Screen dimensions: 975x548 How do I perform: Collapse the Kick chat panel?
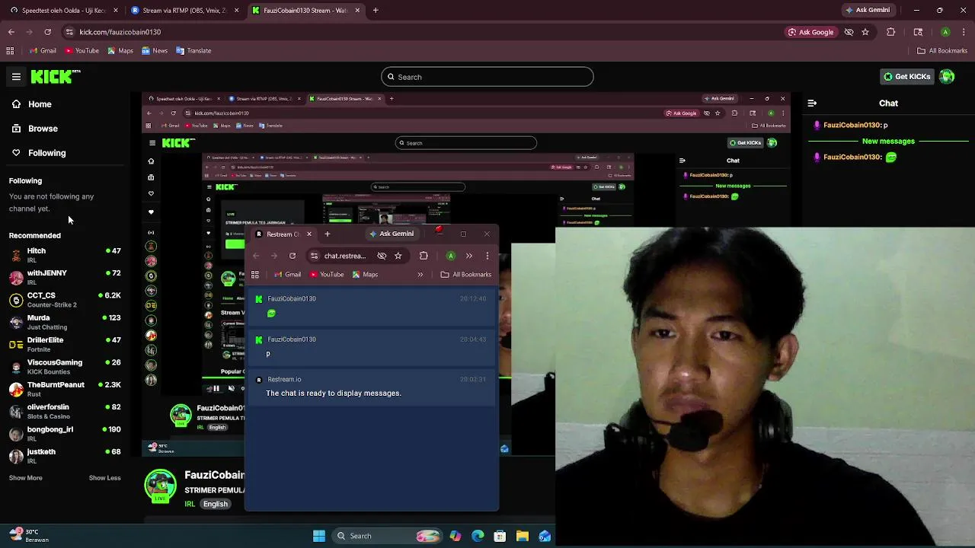[x=812, y=103]
